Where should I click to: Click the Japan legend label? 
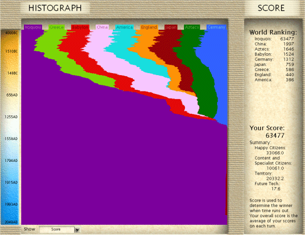click(171, 27)
